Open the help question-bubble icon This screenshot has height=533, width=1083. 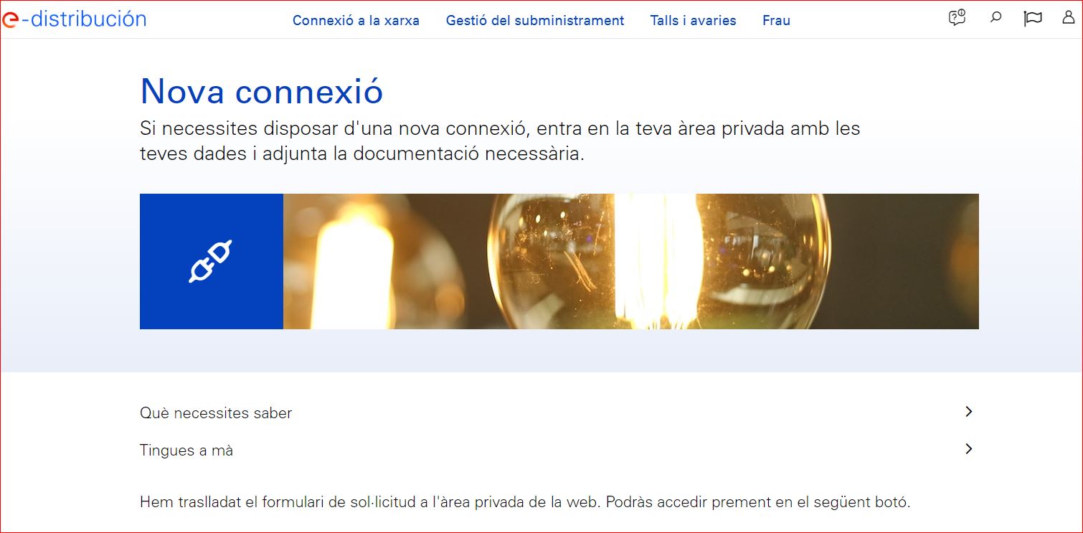(x=957, y=18)
